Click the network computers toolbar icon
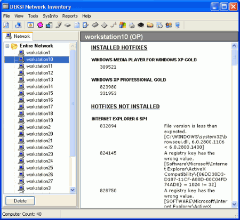 point(18,25)
